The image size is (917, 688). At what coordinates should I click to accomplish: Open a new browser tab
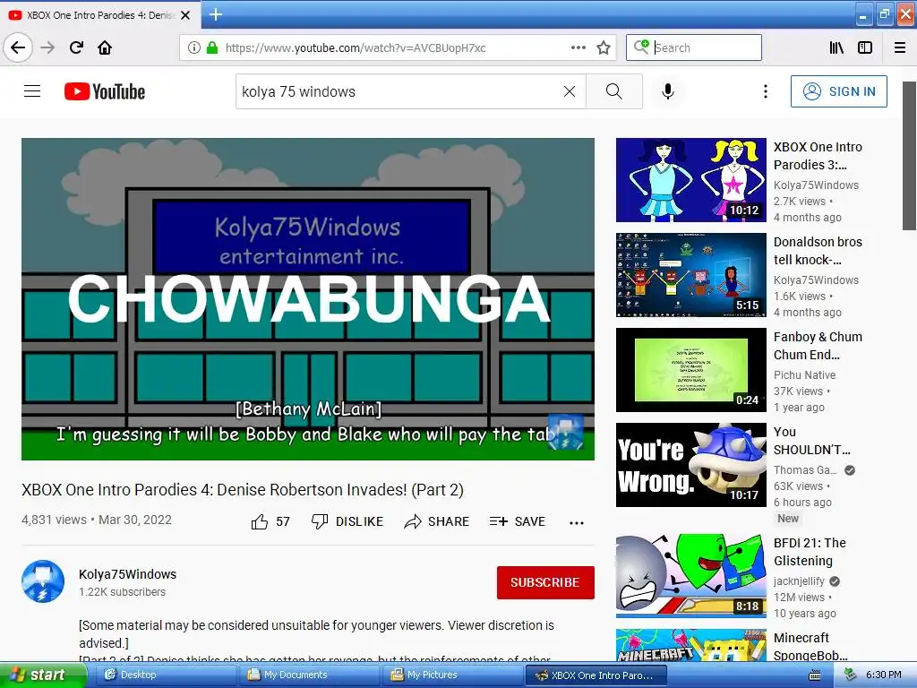[216, 14]
